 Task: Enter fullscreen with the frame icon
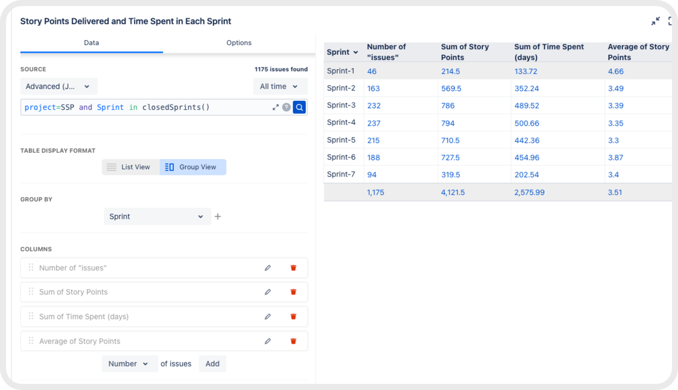[670, 21]
